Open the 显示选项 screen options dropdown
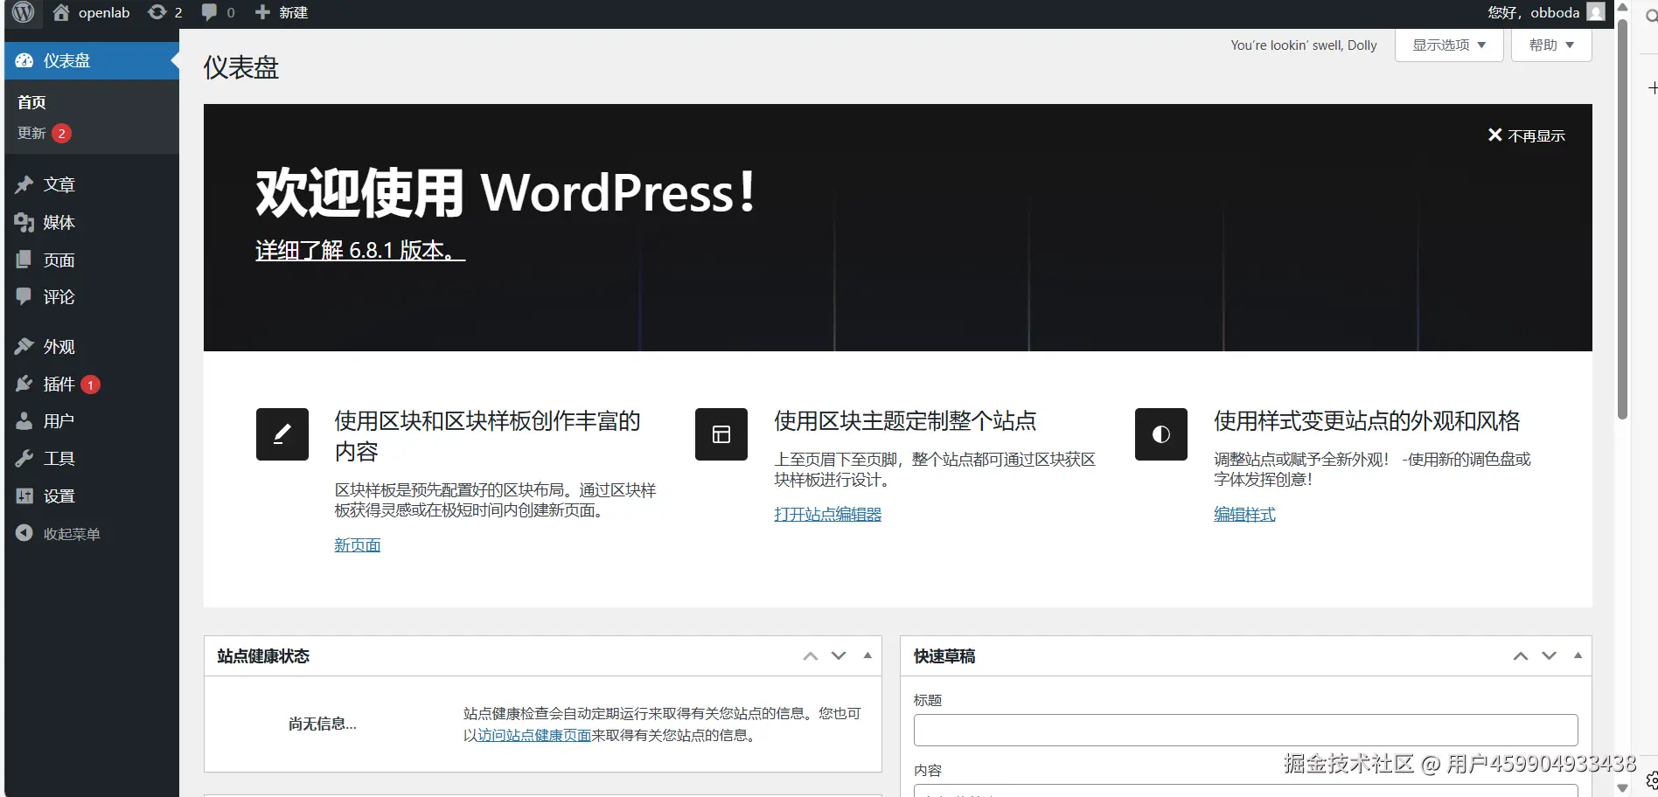1658x797 pixels. click(x=1449, y=45)
